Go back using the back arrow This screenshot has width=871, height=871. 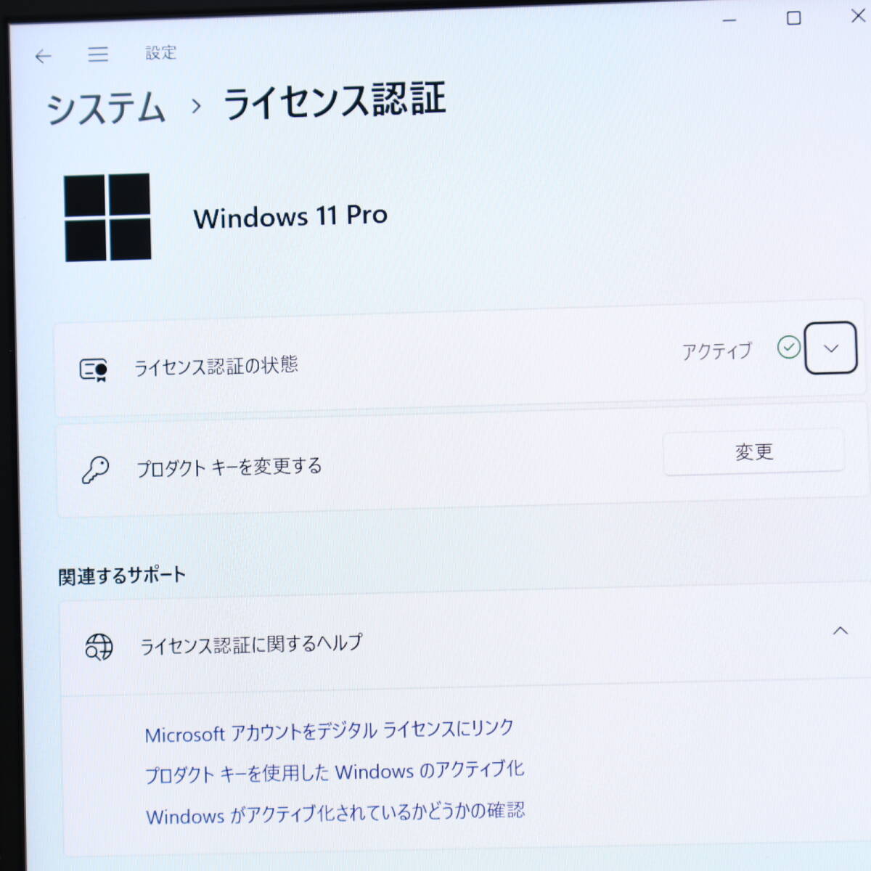pos(44,56)
